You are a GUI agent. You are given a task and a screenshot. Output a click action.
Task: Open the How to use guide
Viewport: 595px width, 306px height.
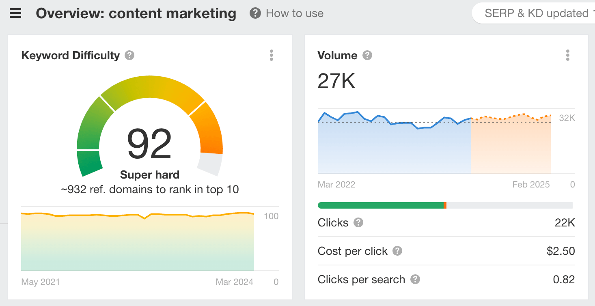click(x=287, y=13)
